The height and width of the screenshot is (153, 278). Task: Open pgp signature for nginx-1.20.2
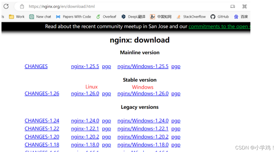pyautogui.click(x=106, y=137)
